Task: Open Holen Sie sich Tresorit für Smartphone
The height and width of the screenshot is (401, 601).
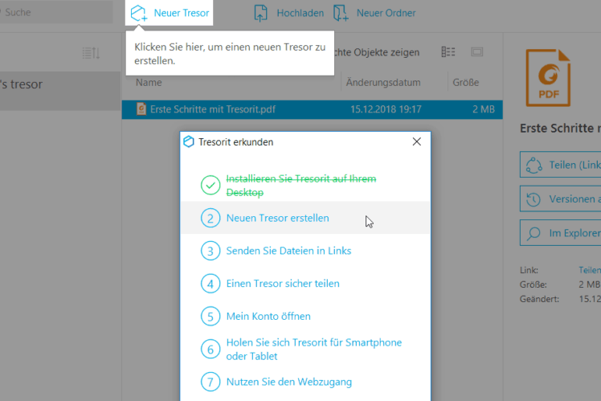Action: (x=314, y=350)
